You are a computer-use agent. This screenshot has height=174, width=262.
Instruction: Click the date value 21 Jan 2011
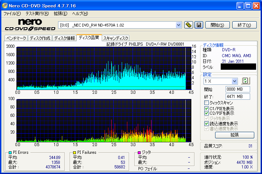[233, 61]
